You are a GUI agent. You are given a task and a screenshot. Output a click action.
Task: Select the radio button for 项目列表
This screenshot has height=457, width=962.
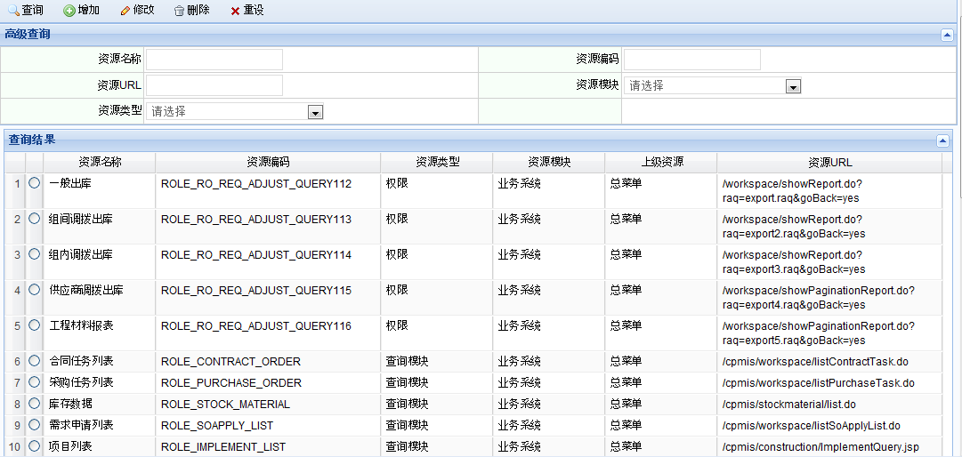pyautogui.click(x=35, y=446)
